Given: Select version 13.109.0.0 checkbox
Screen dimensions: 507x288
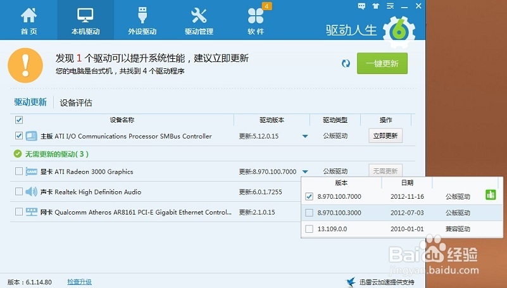Looking at the screenshot, I should [309, 229].
